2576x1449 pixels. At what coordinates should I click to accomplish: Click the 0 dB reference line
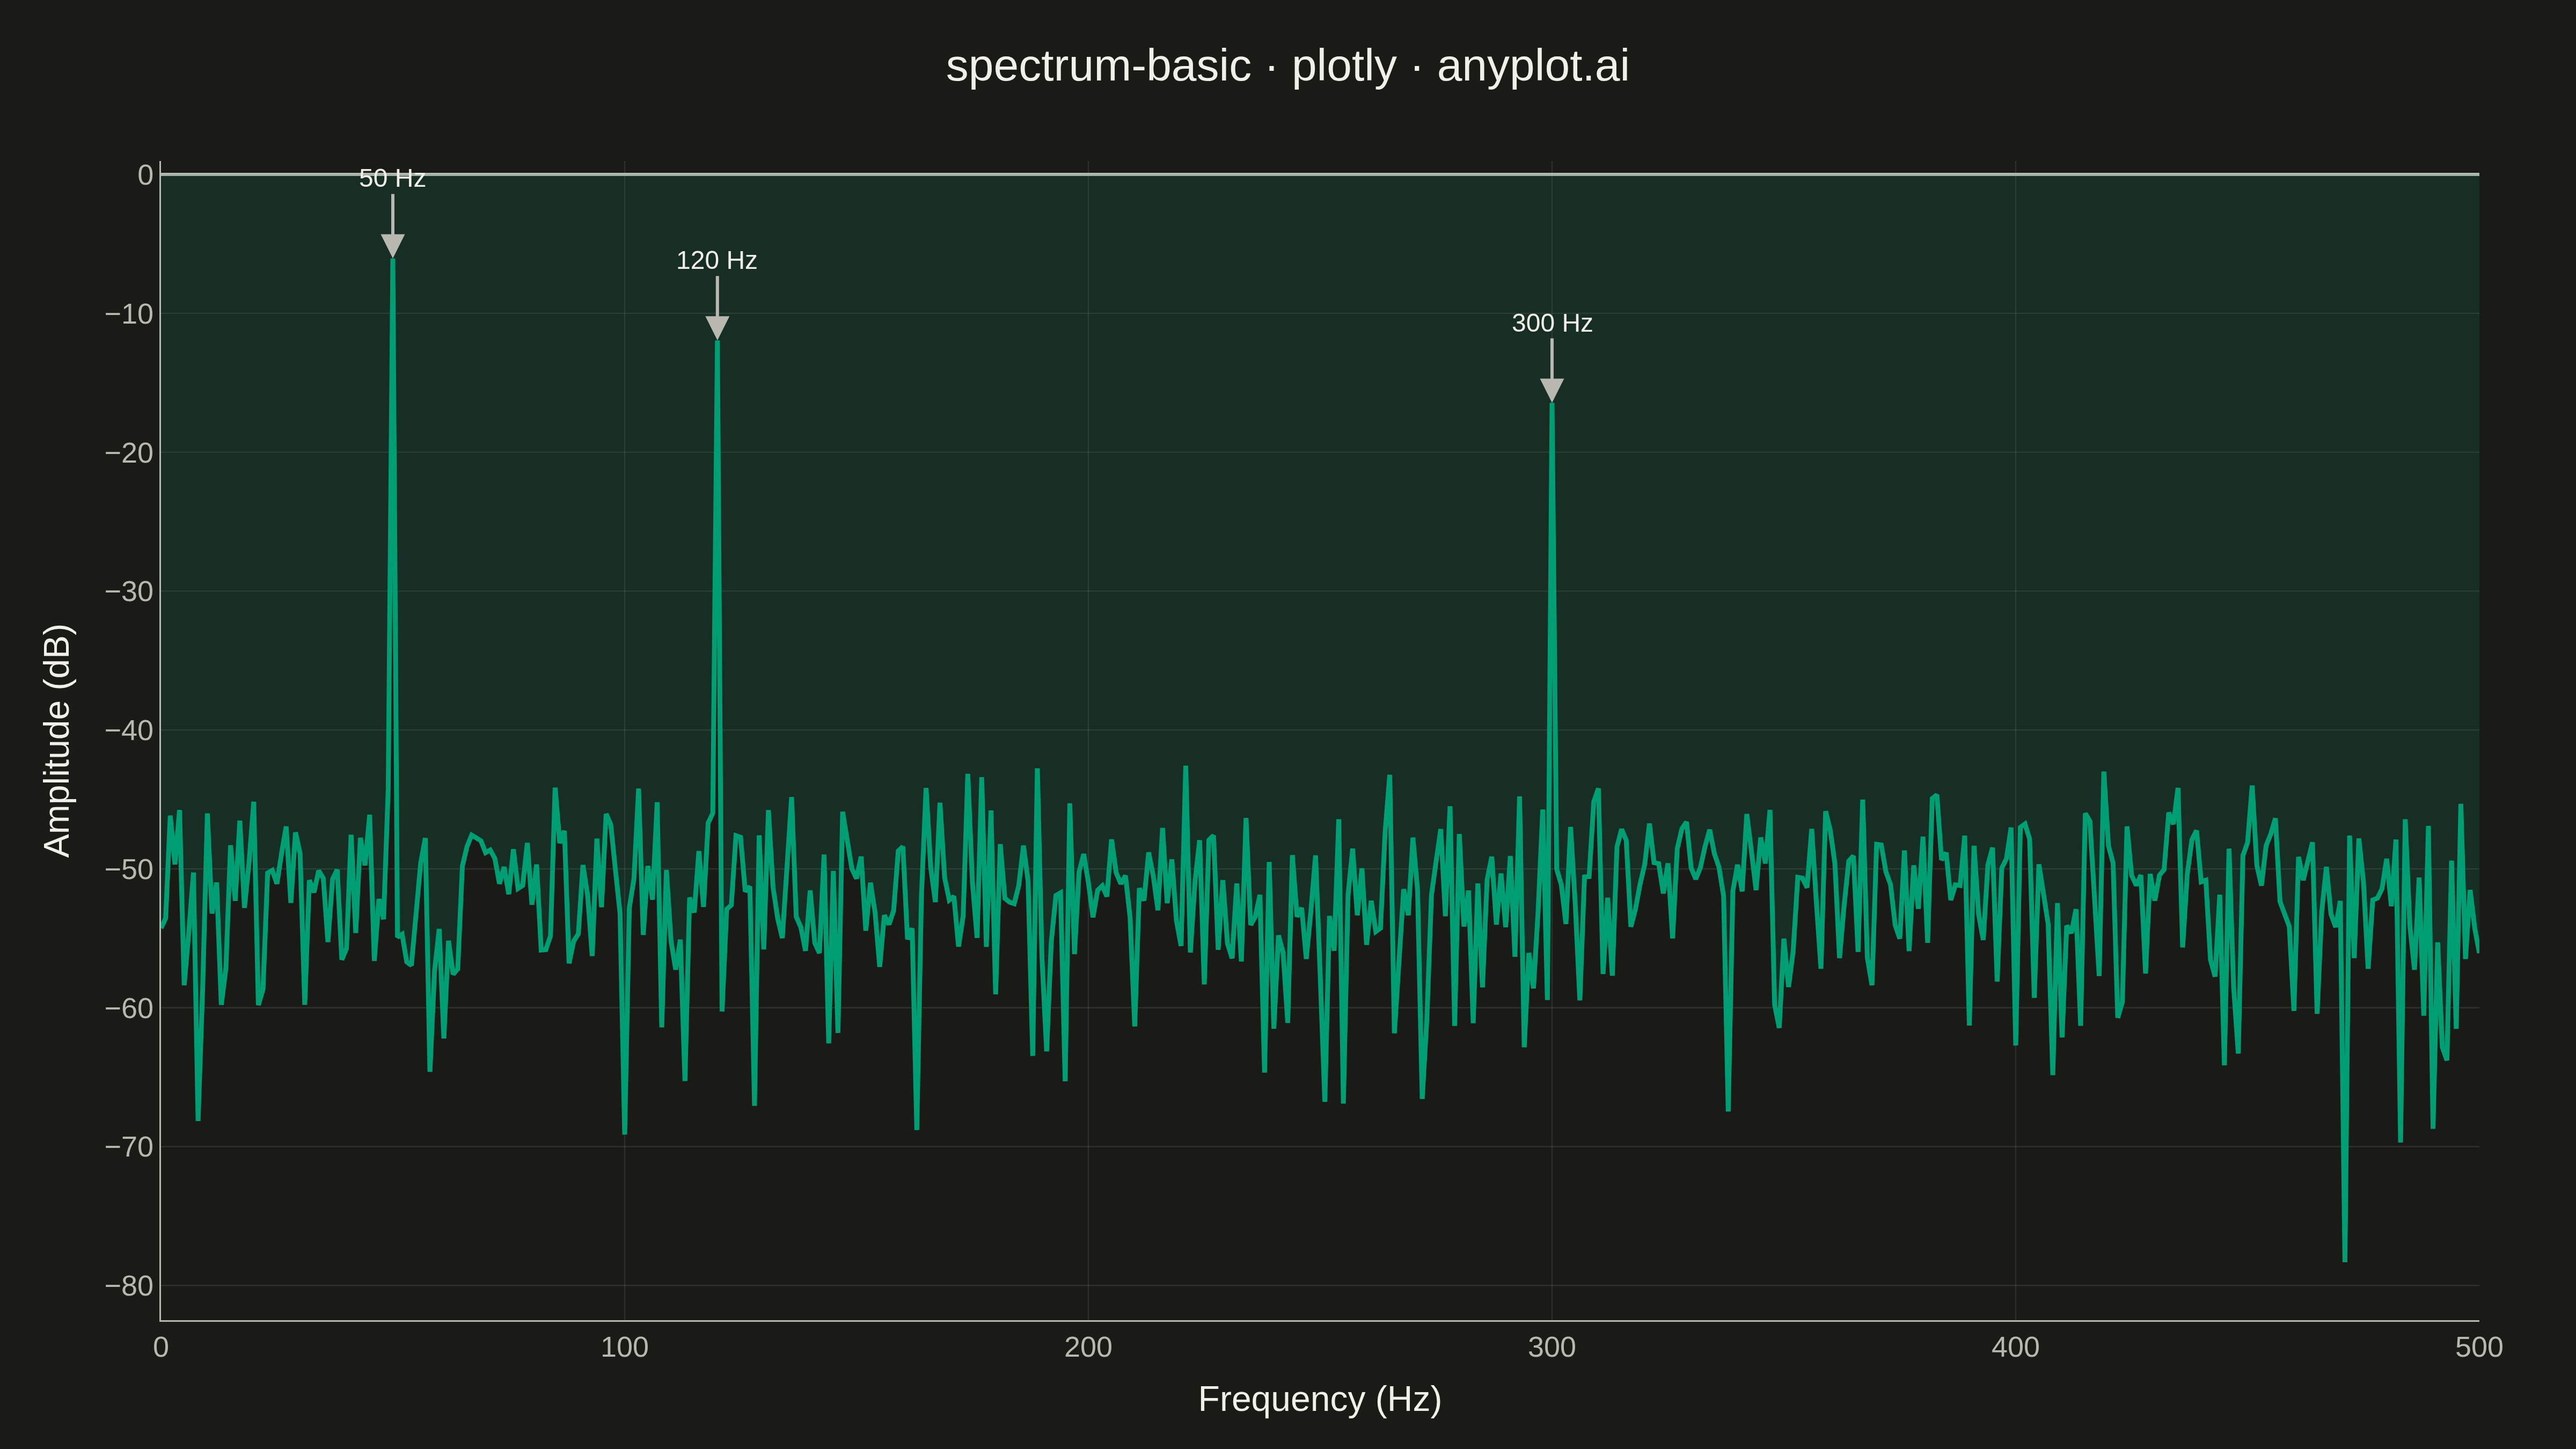(1319, 174)
